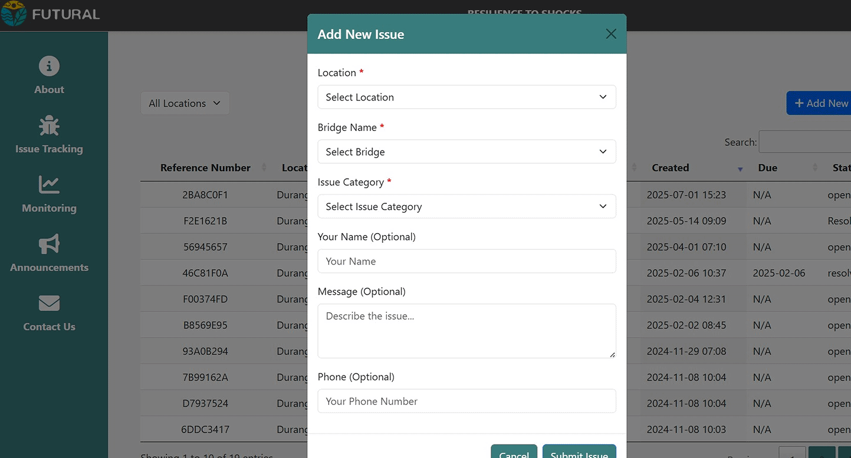This screenshot has height=458, width=851.
Task: Click created date 2025-07-01 15:23
Action: click(686, 195)
